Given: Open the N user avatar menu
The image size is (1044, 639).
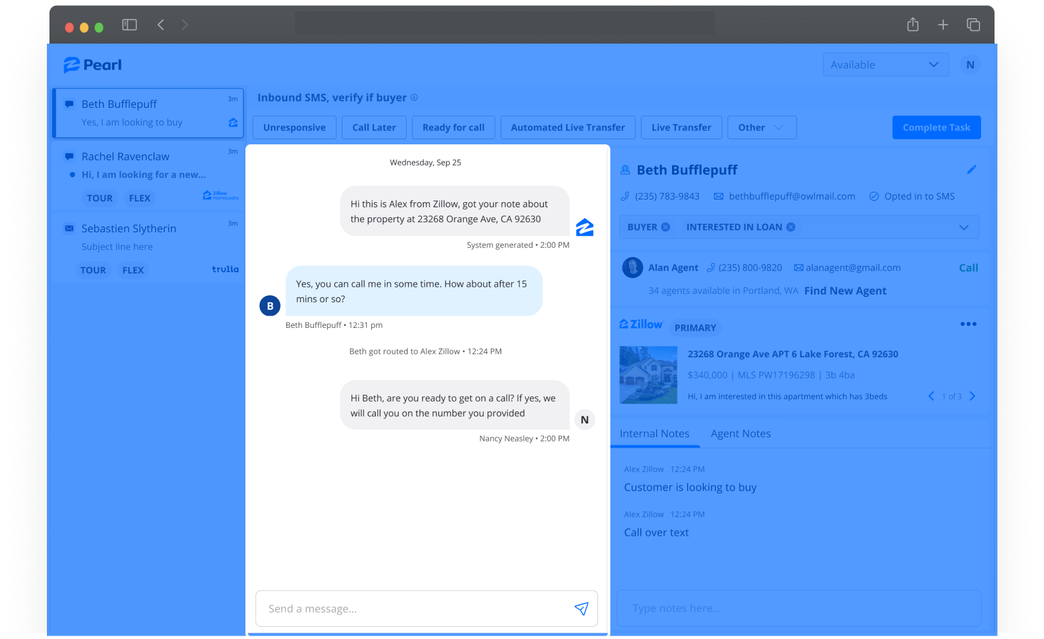Looking at the screenshot, I should [x=970, y=65].
